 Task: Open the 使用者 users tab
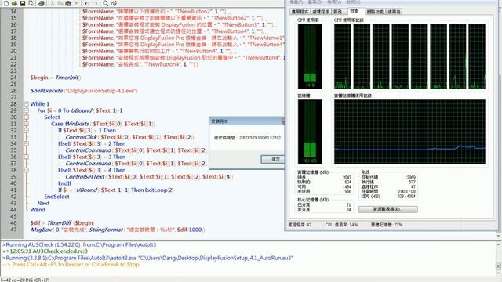pos(394,12)
